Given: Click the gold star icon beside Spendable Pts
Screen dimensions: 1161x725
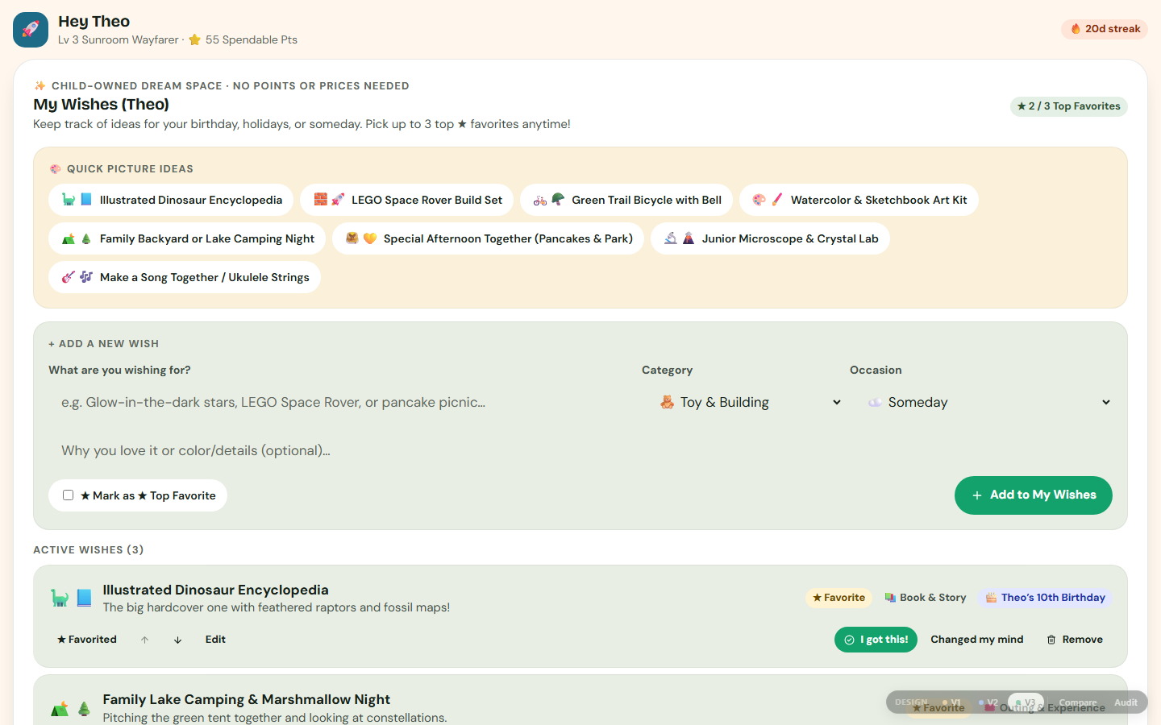Looking at the screenshot, I should point(194,39).
